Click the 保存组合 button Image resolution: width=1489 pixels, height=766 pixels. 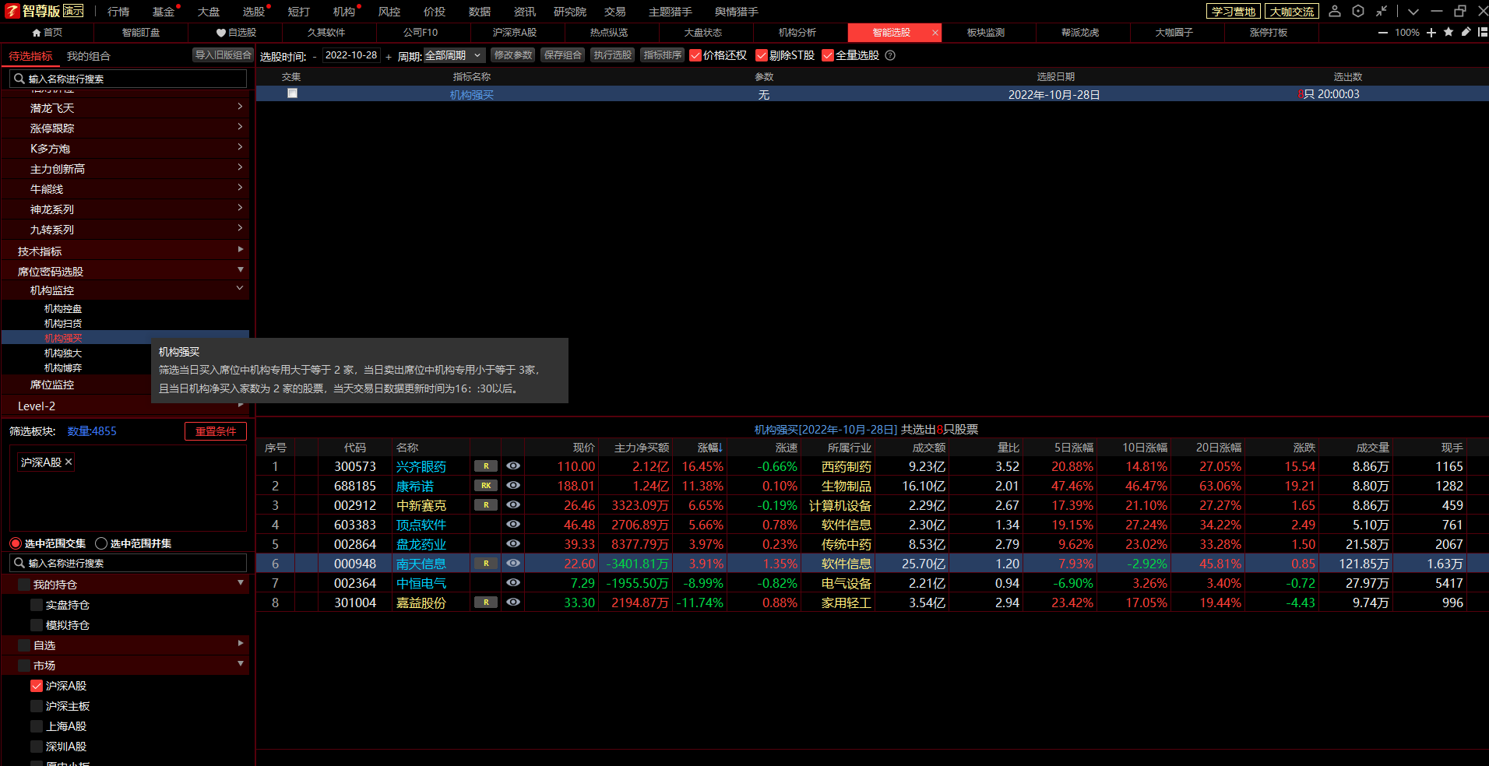click(x=563, y=55)
